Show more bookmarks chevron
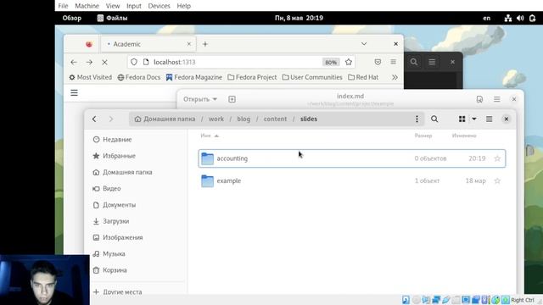Viewport: 543px width, 305px height. click(395, 77)
